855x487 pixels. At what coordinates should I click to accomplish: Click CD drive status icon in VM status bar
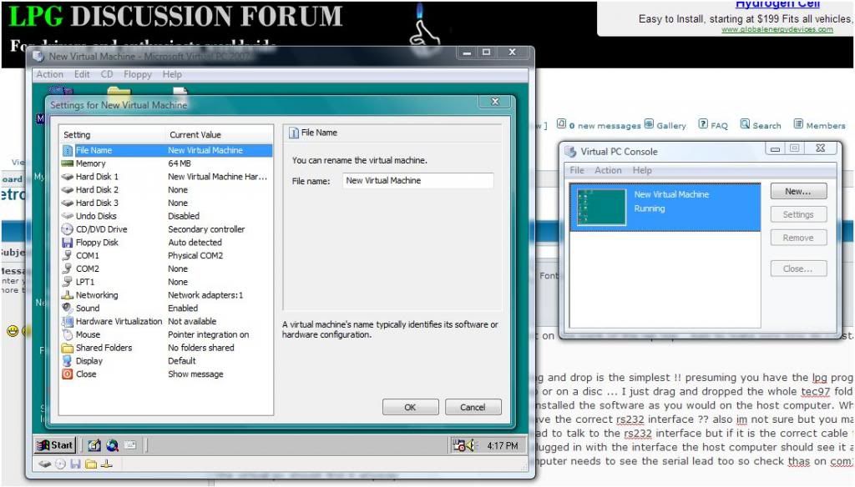[x=60, y=464]
